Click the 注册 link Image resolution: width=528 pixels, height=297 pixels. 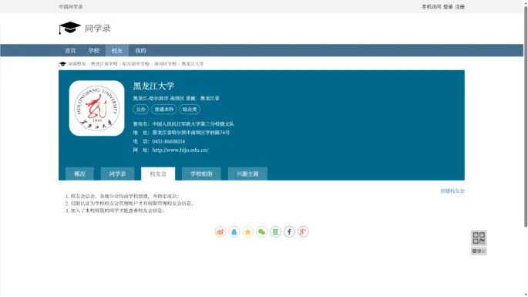click(459, 7)
